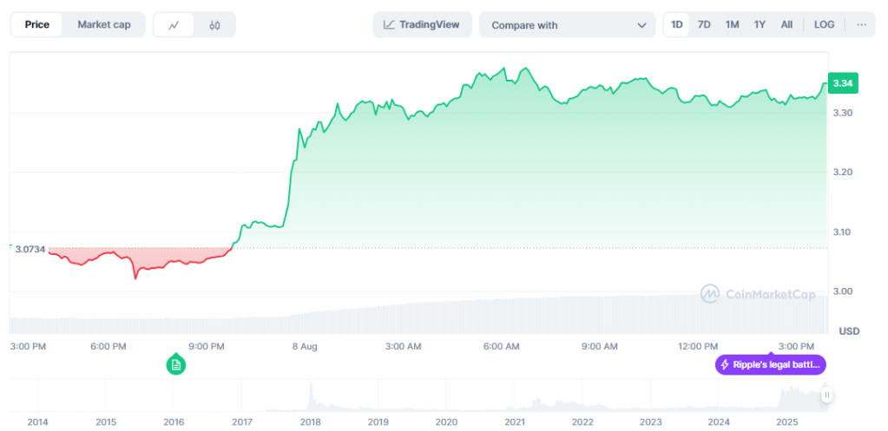888x431 pixels.
Task: Click the 3.30 price axis label
Action: click(x=842, y=113)
